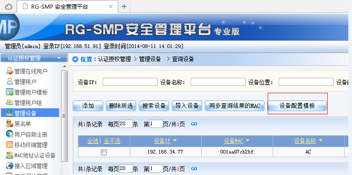Screen dimensions: 352x175
Task: Sort by 设备名称 column arrow
Action: tap(320, 141)
